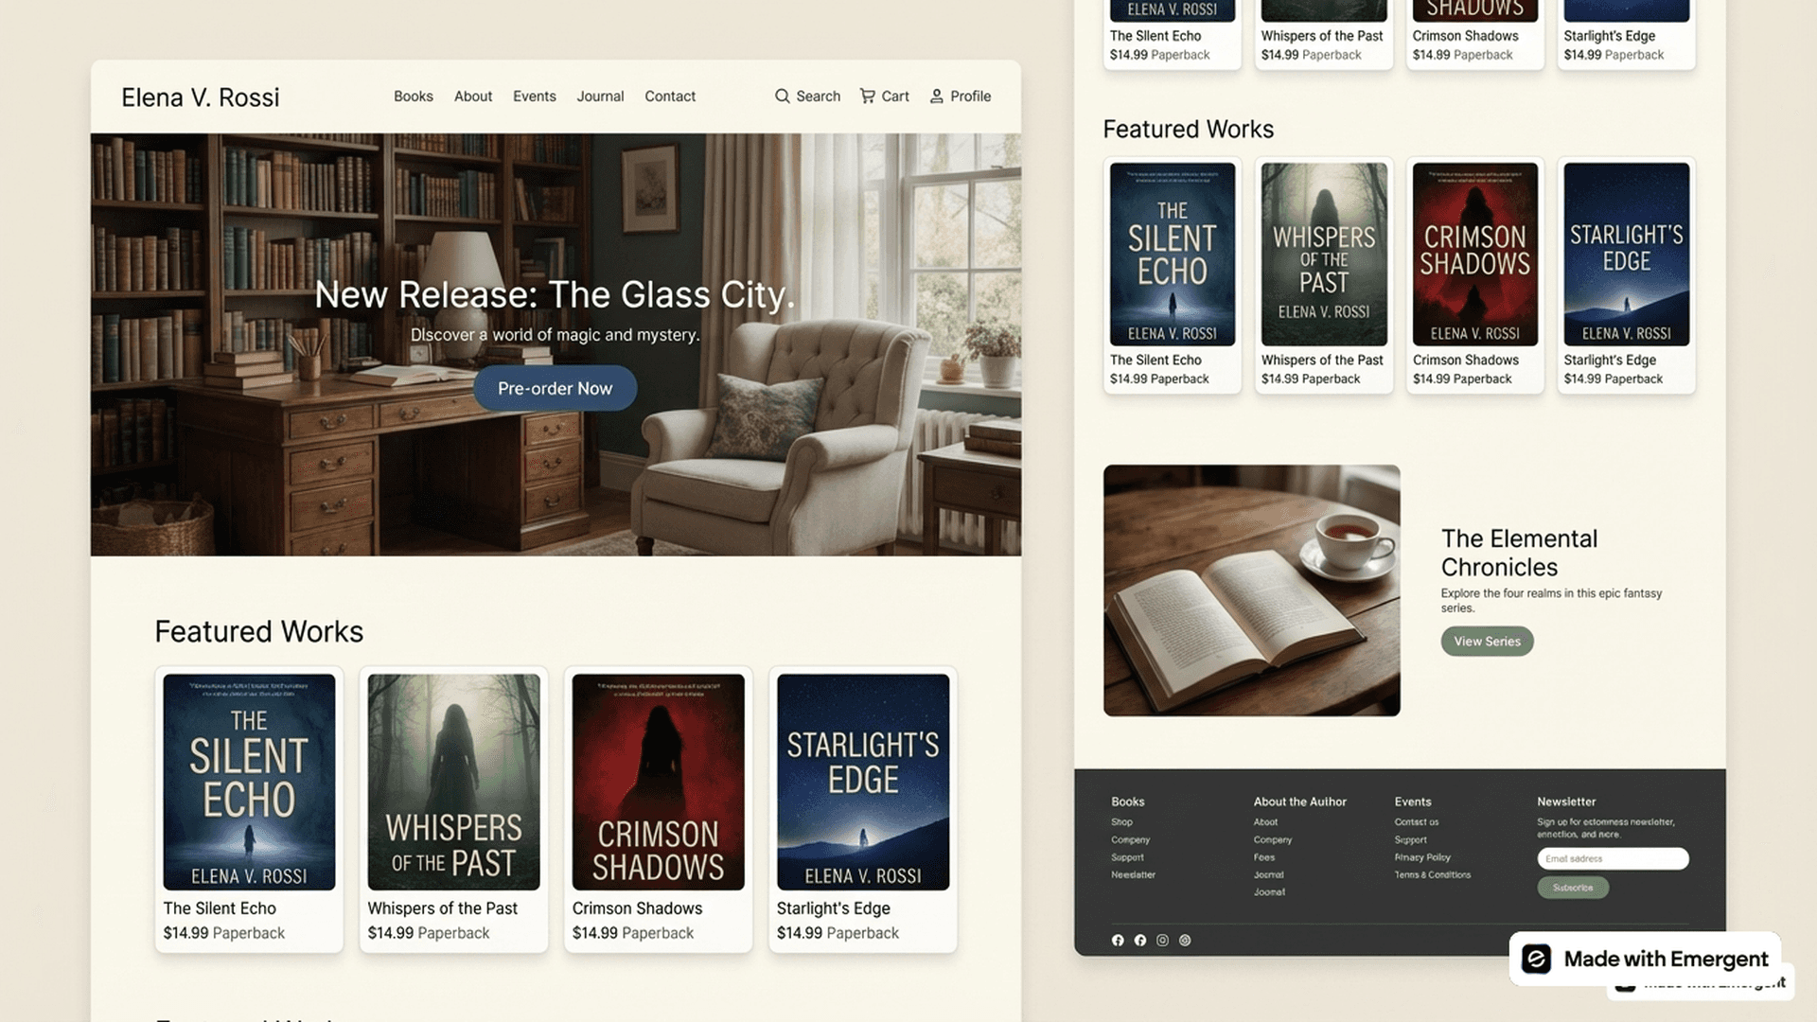Viewport: 1817px width, 1022px height.
Task: Open the Shop link under Books in footer
Action: 1121,821
